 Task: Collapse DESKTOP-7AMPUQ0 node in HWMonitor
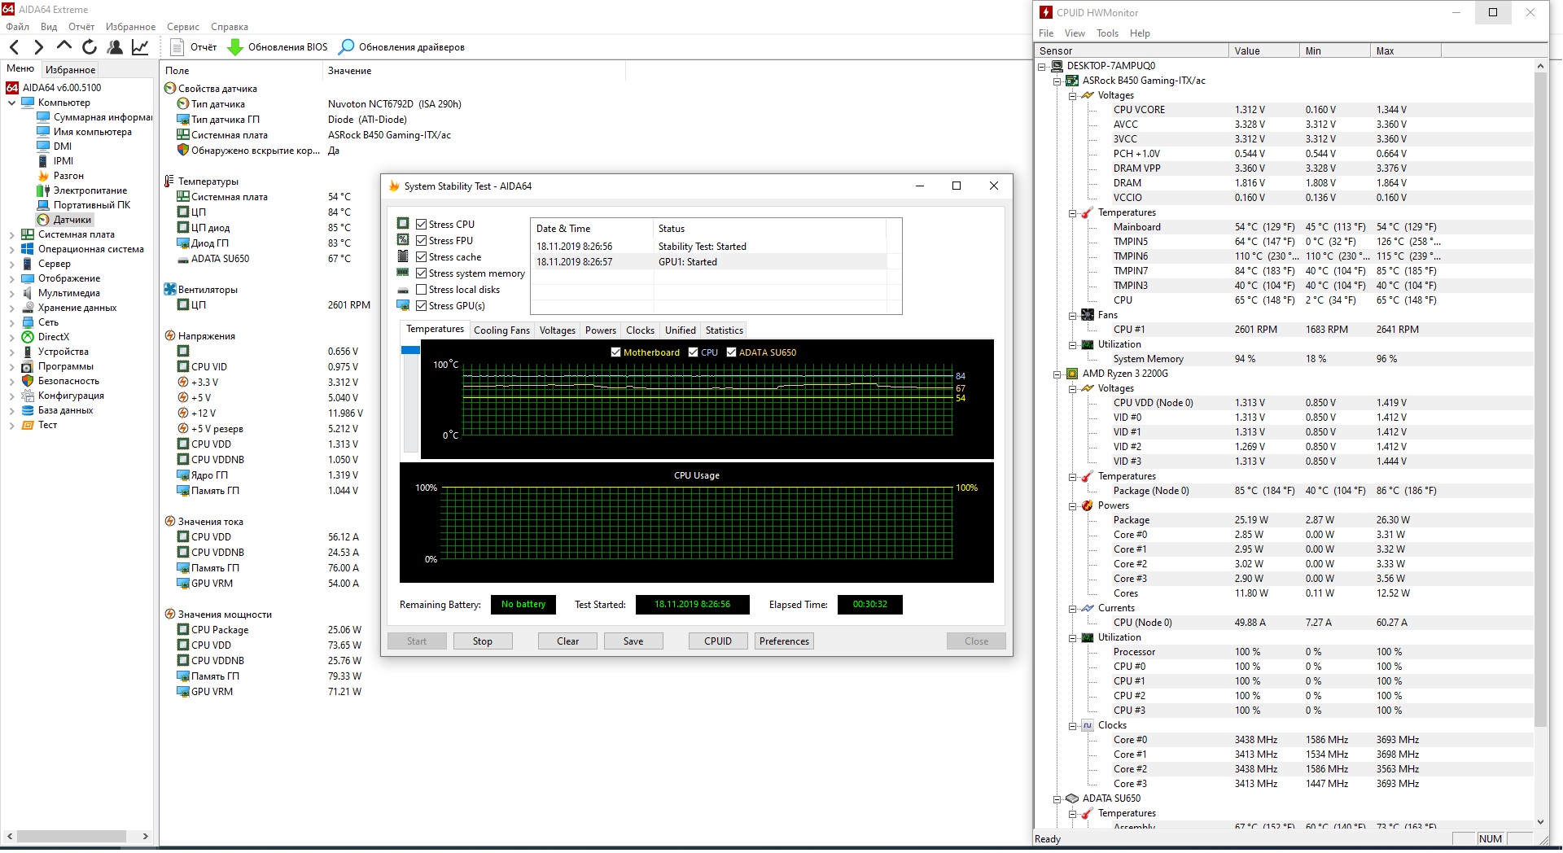pyautogui.click(x=1042, y=67)
